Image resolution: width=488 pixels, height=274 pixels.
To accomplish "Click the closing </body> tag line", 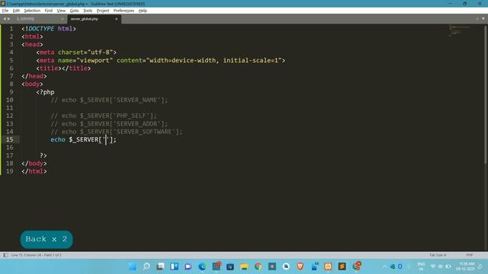I will pos(34,164).
